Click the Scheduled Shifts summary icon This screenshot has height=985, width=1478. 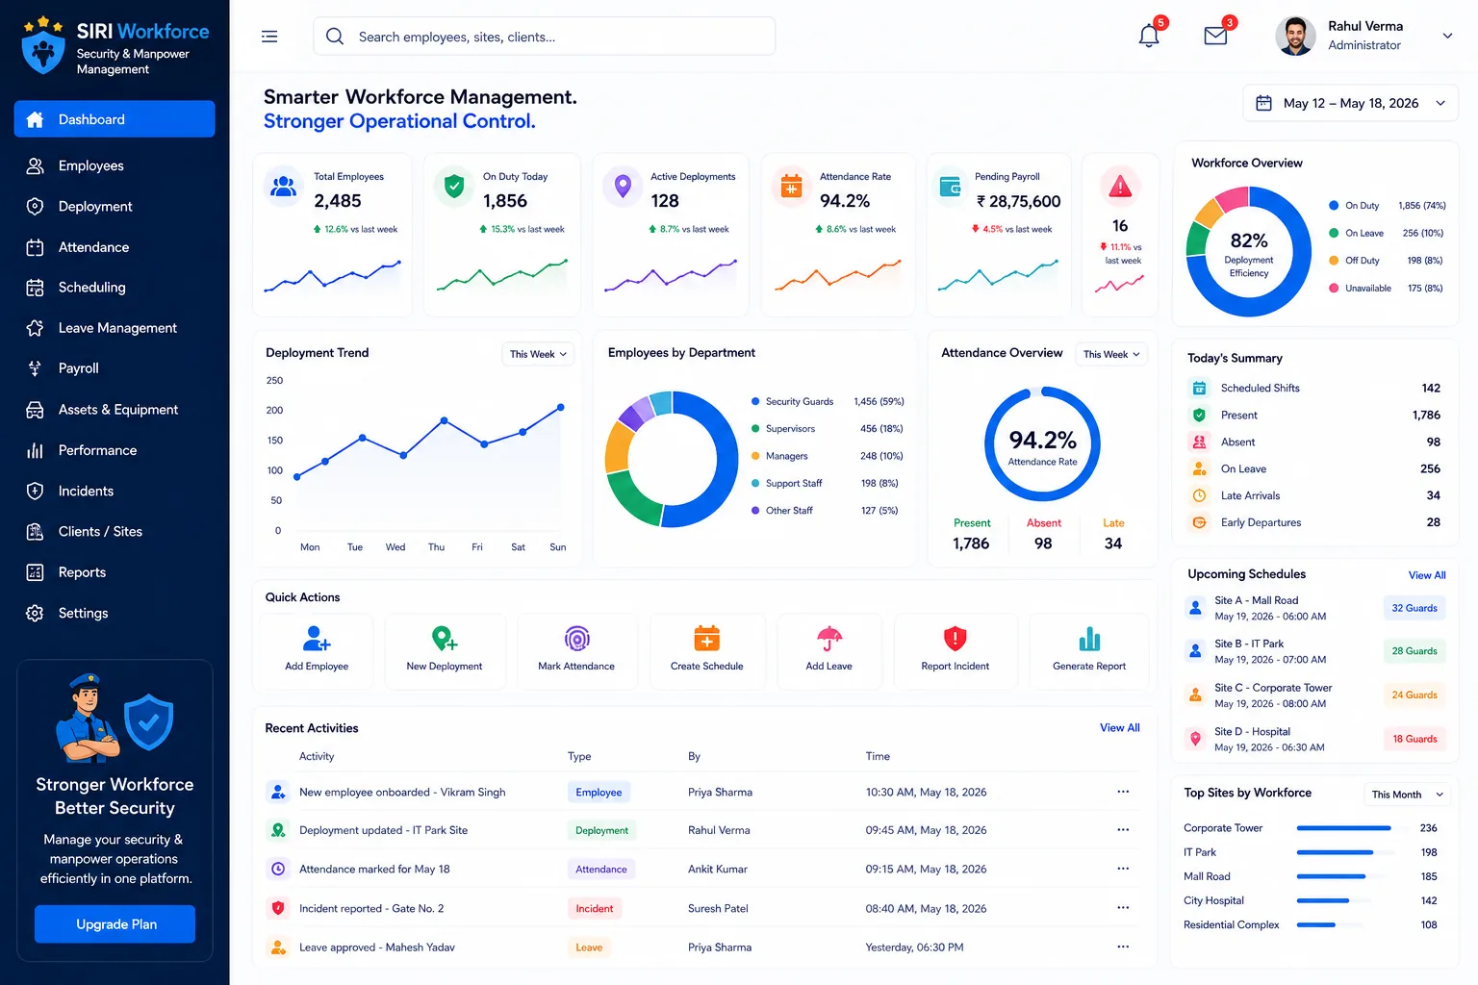coord(1199,389)
